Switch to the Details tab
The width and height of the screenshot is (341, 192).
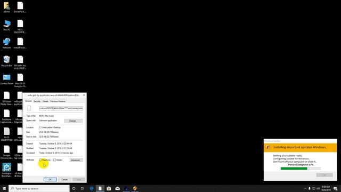[45, 101]
